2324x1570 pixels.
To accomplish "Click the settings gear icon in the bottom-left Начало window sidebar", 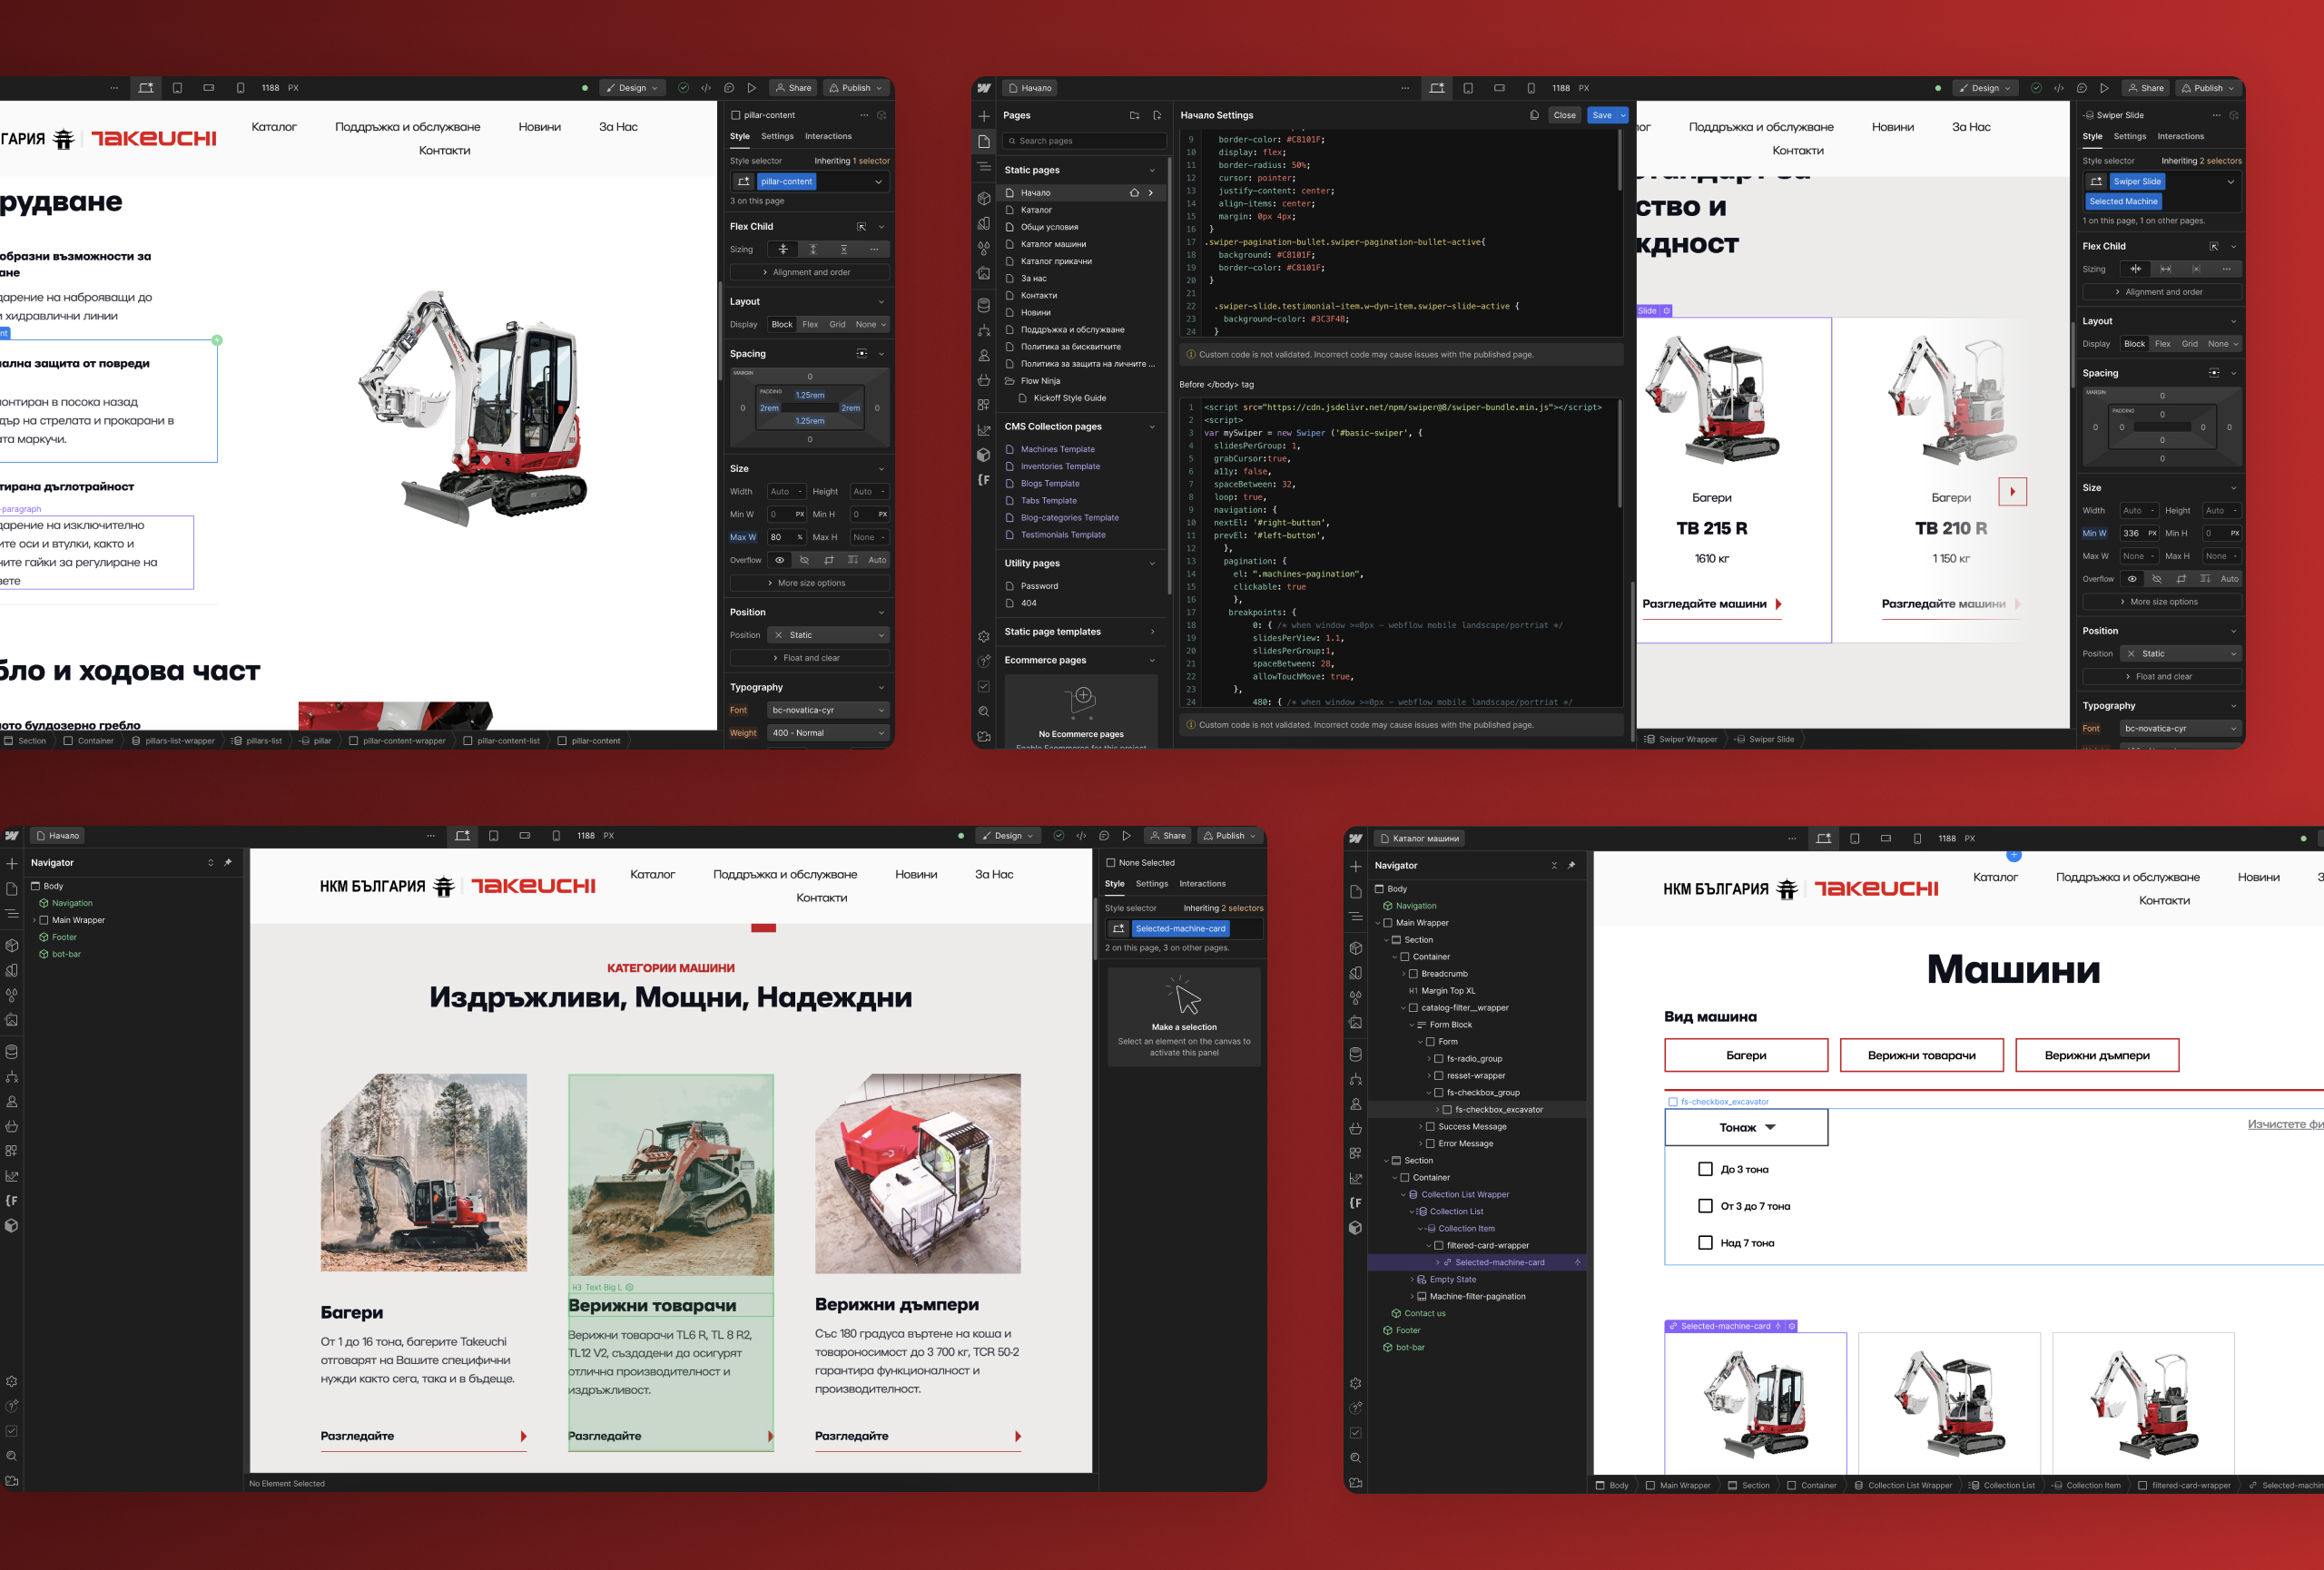I will (x=11, y=1381).
